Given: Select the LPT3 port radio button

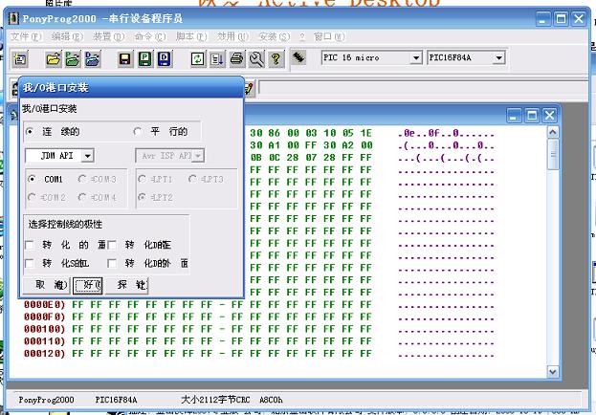Looking at the screenshot, I should coord(192,179).
